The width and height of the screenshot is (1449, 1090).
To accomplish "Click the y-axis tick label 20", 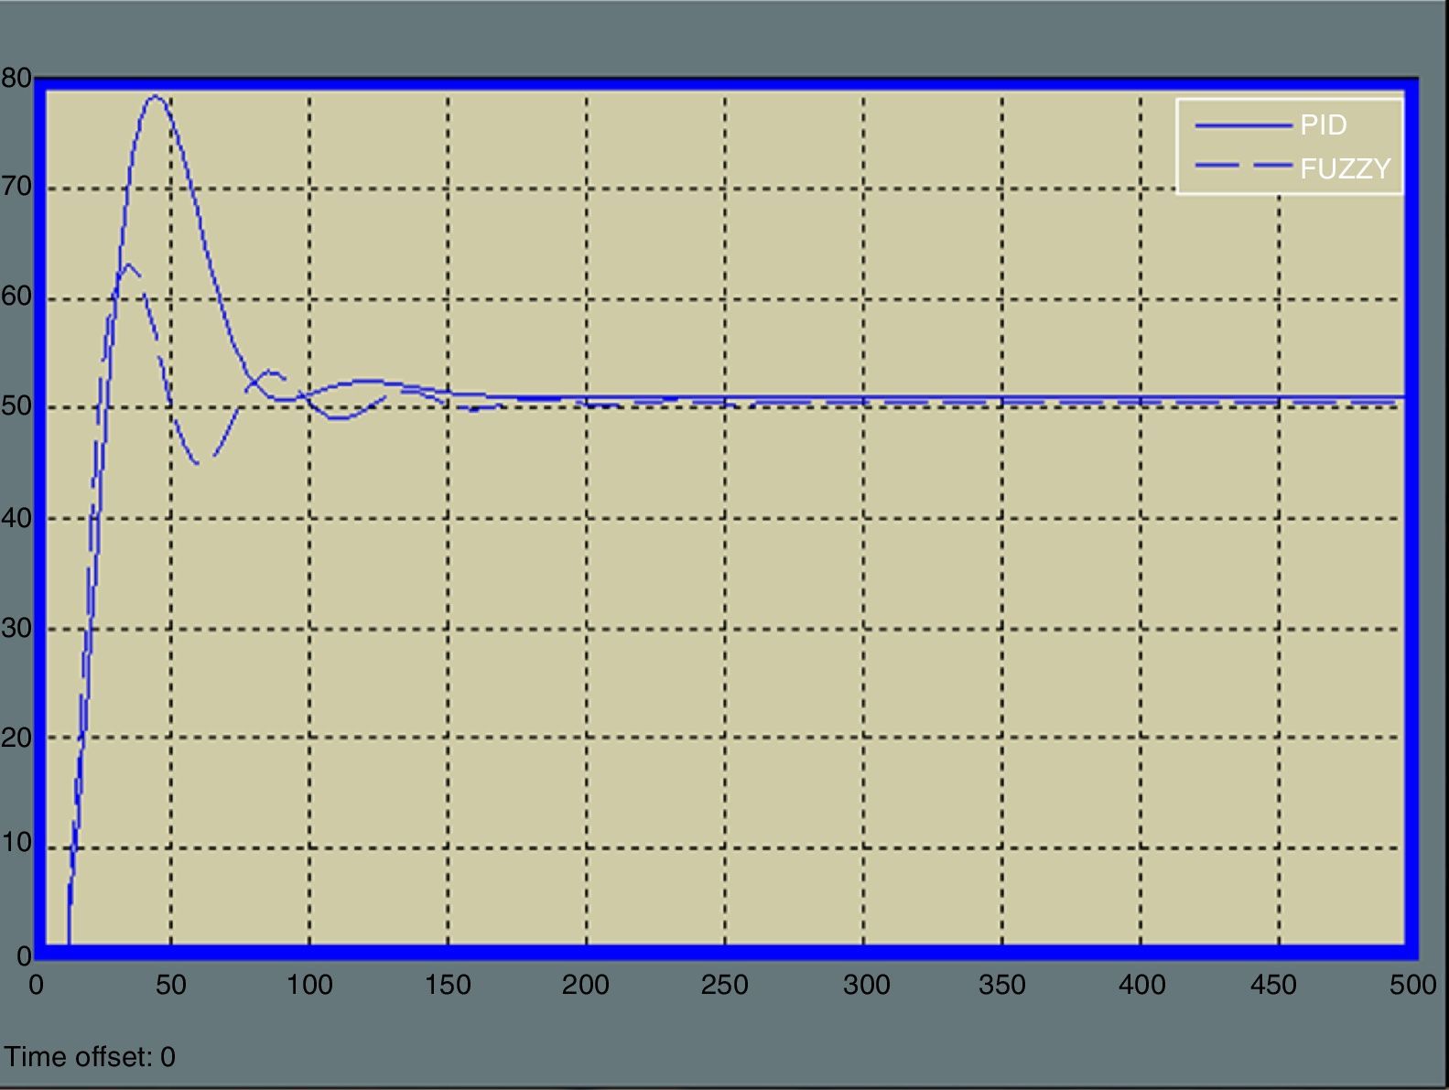I will click(16, 738).
